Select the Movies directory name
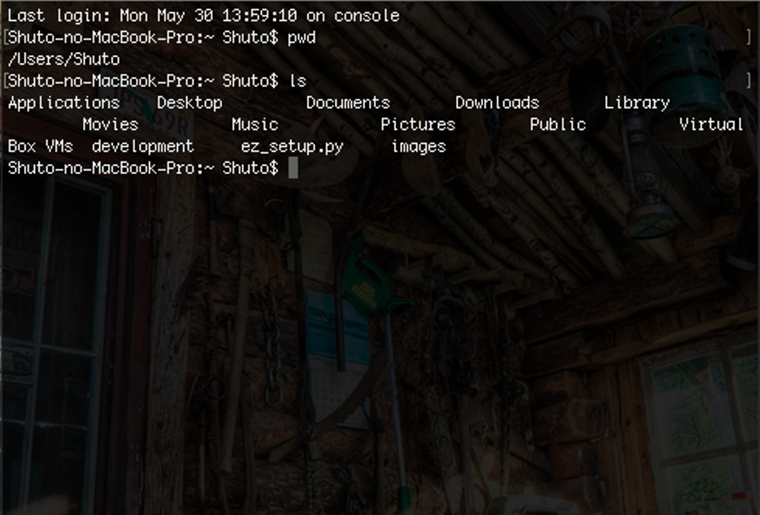The image size is (760, 515). (110, 124)
